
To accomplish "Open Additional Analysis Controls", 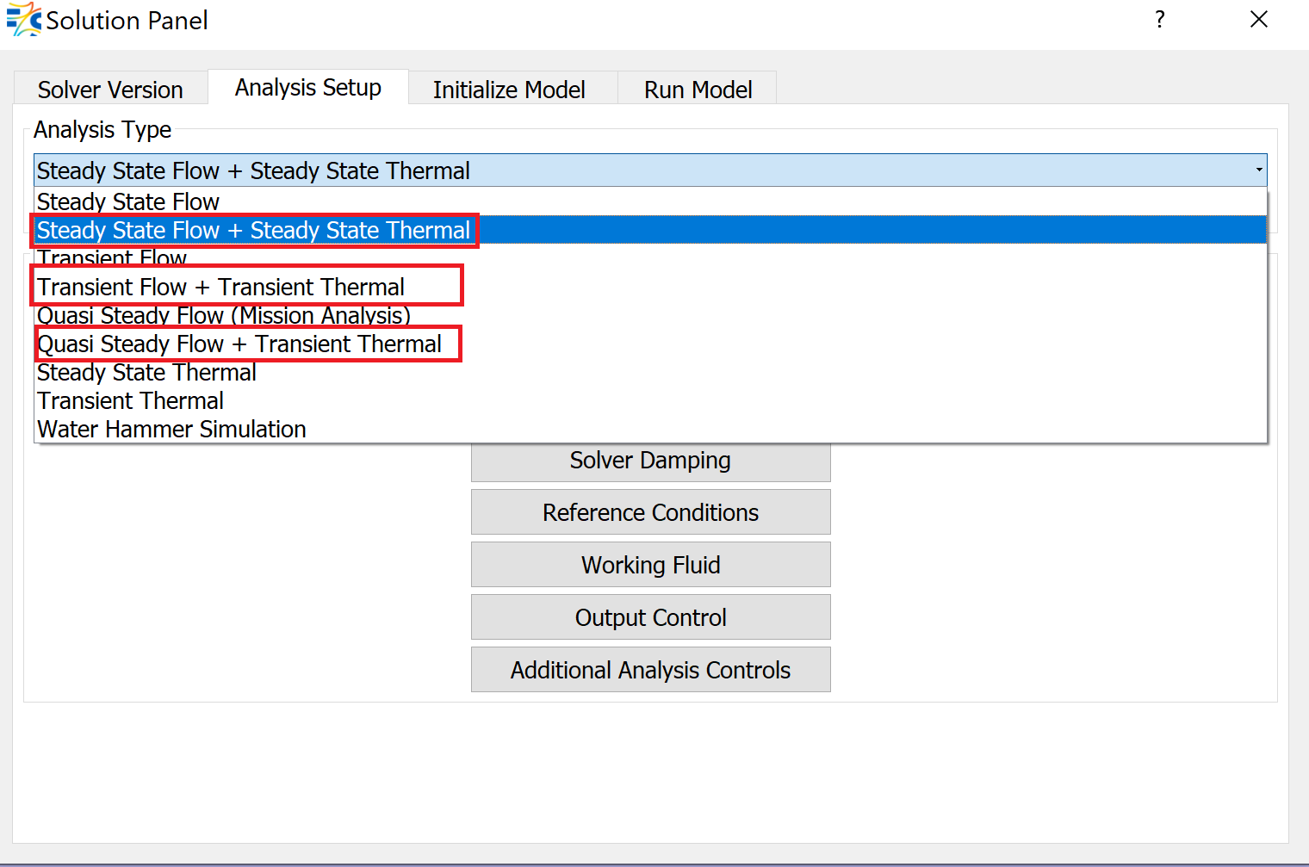I will pos(650,670).
